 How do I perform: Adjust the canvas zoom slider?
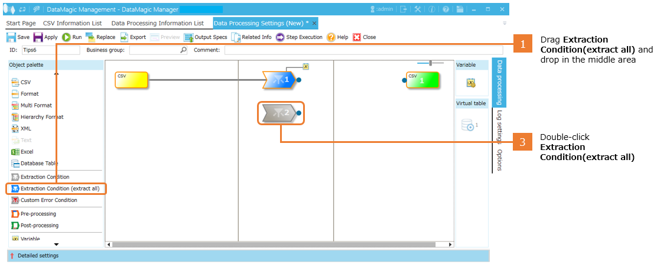point(431,63)
